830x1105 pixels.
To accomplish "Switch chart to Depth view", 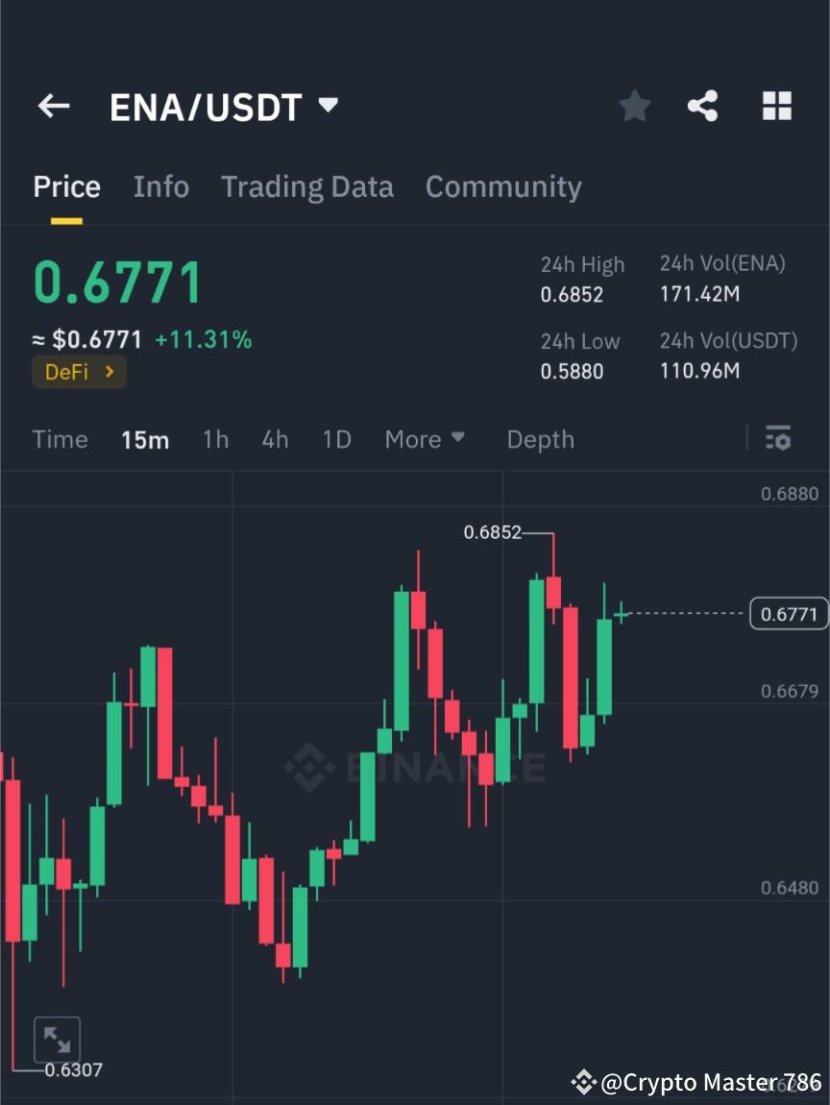I will tap(540, 439).
